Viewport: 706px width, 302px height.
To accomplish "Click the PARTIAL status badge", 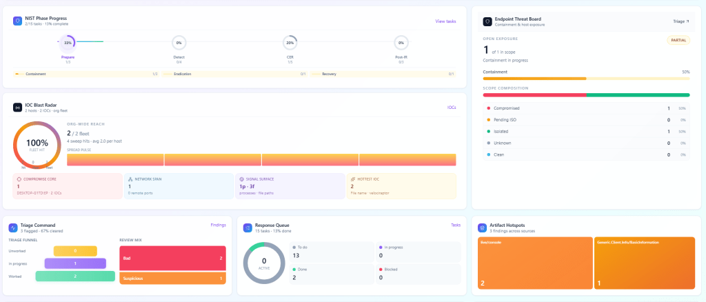I will click(678, 40).
